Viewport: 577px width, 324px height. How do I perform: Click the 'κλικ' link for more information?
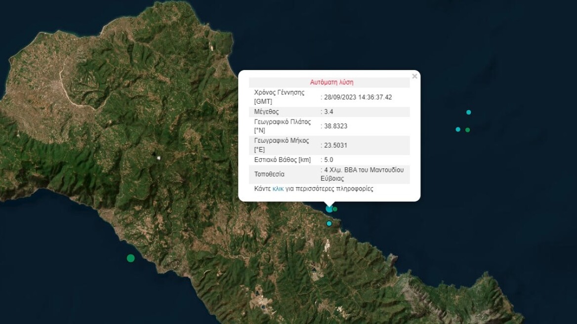point(278,189)
